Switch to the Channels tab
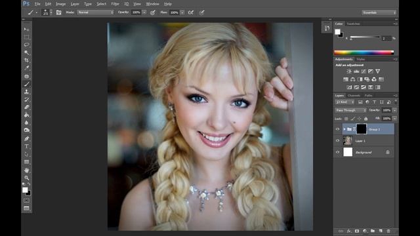Viewport: 420px width, 236px height. (x=354, y=96)
